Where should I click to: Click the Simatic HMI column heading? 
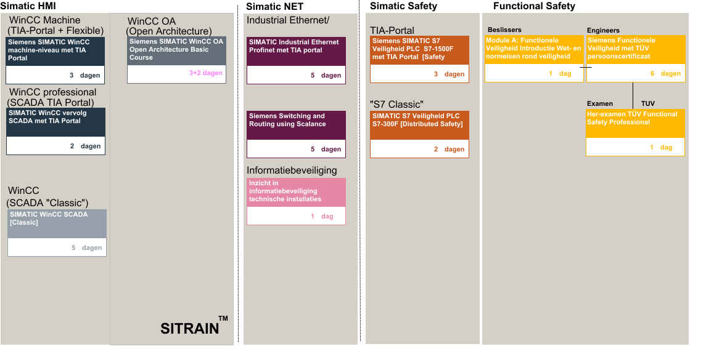[x=29, y=6]
